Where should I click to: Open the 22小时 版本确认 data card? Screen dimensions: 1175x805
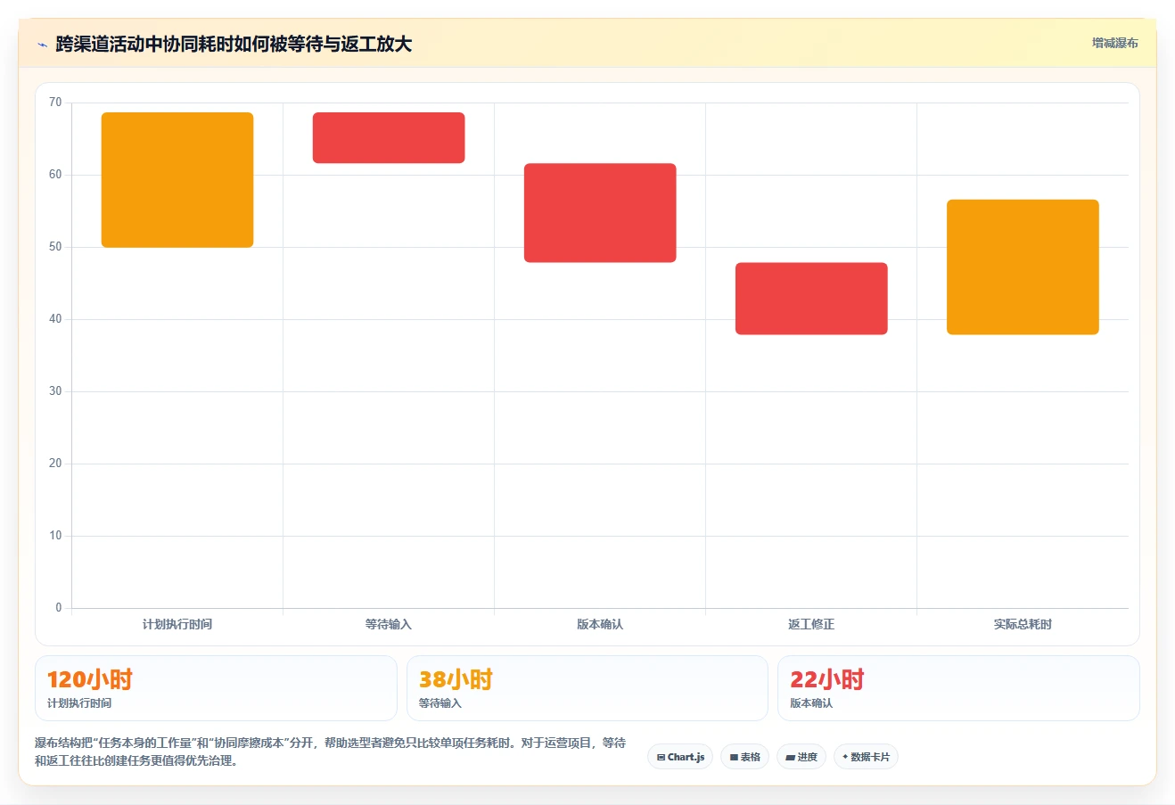point(958,688)
